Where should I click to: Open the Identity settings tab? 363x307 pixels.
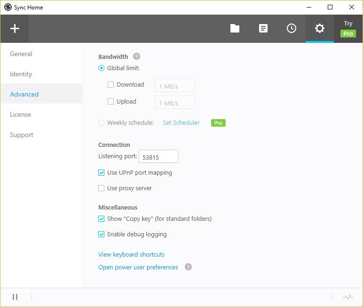[21, 74]
